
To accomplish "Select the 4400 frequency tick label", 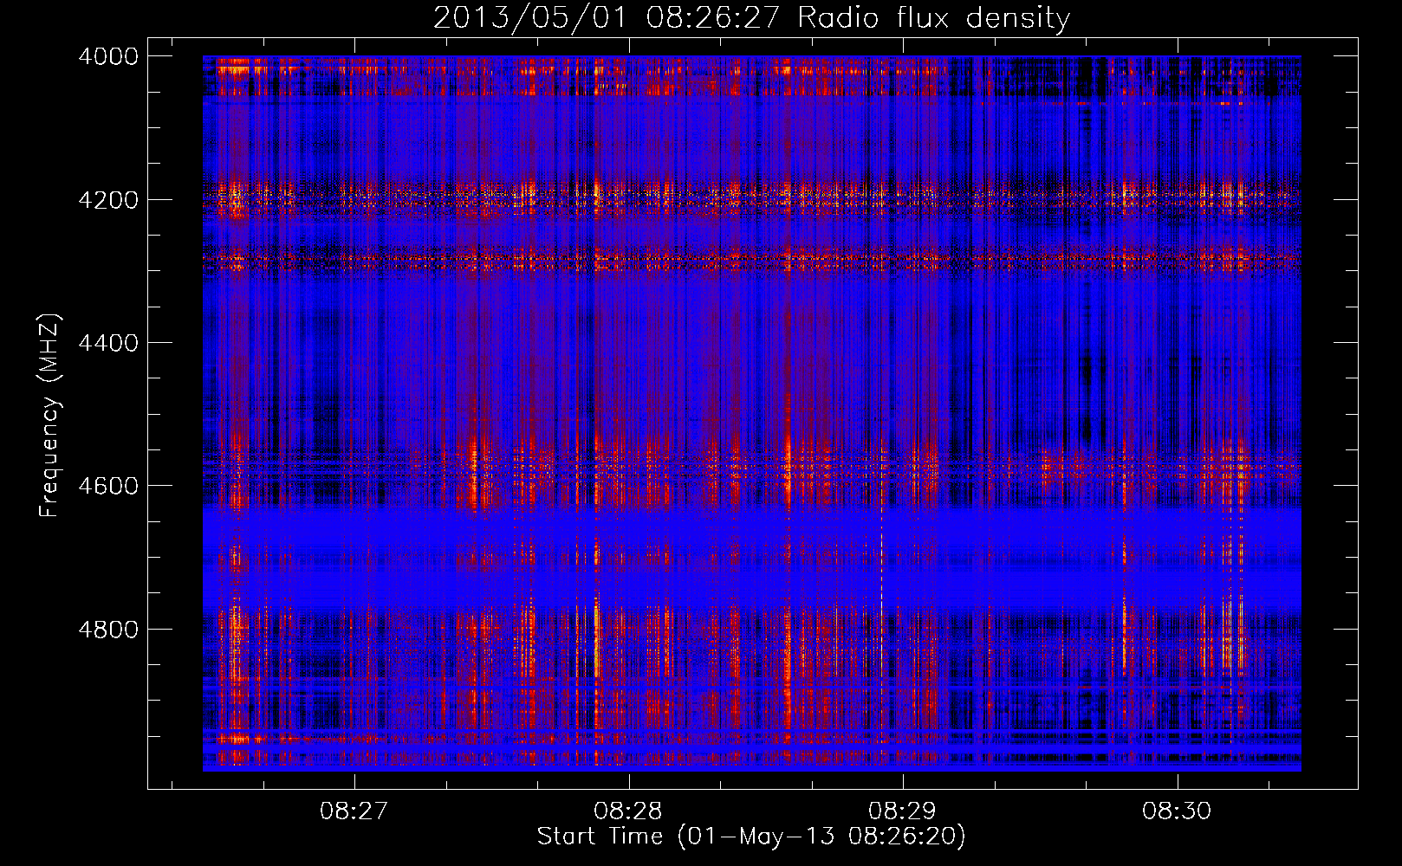I will (x=108, y=343).
